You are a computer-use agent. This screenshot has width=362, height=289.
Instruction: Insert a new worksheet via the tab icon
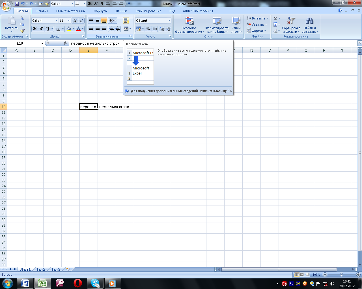pyautogui.click(x=68, y=270)
